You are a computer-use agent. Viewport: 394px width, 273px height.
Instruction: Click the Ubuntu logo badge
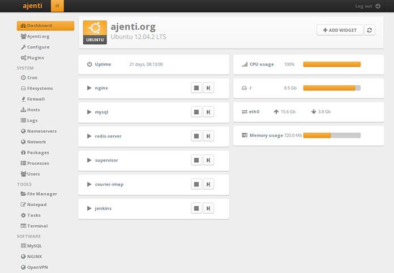(95, 32)
